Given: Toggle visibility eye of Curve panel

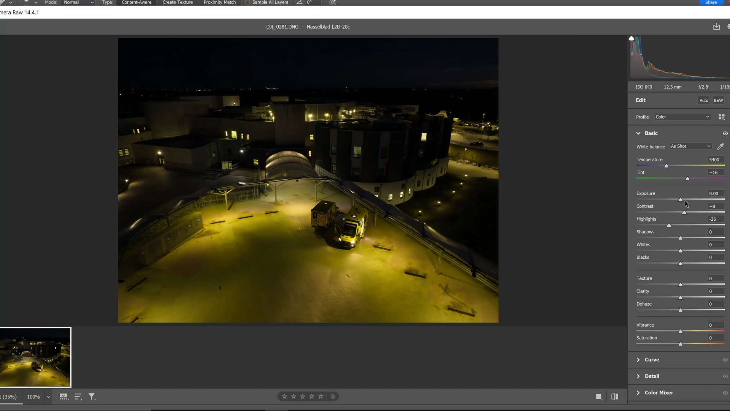Looking at the screenshot, I should point(725,360).
